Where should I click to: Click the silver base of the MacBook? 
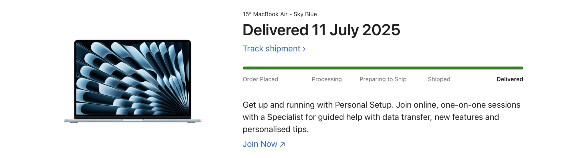click(x=132, y=120)
